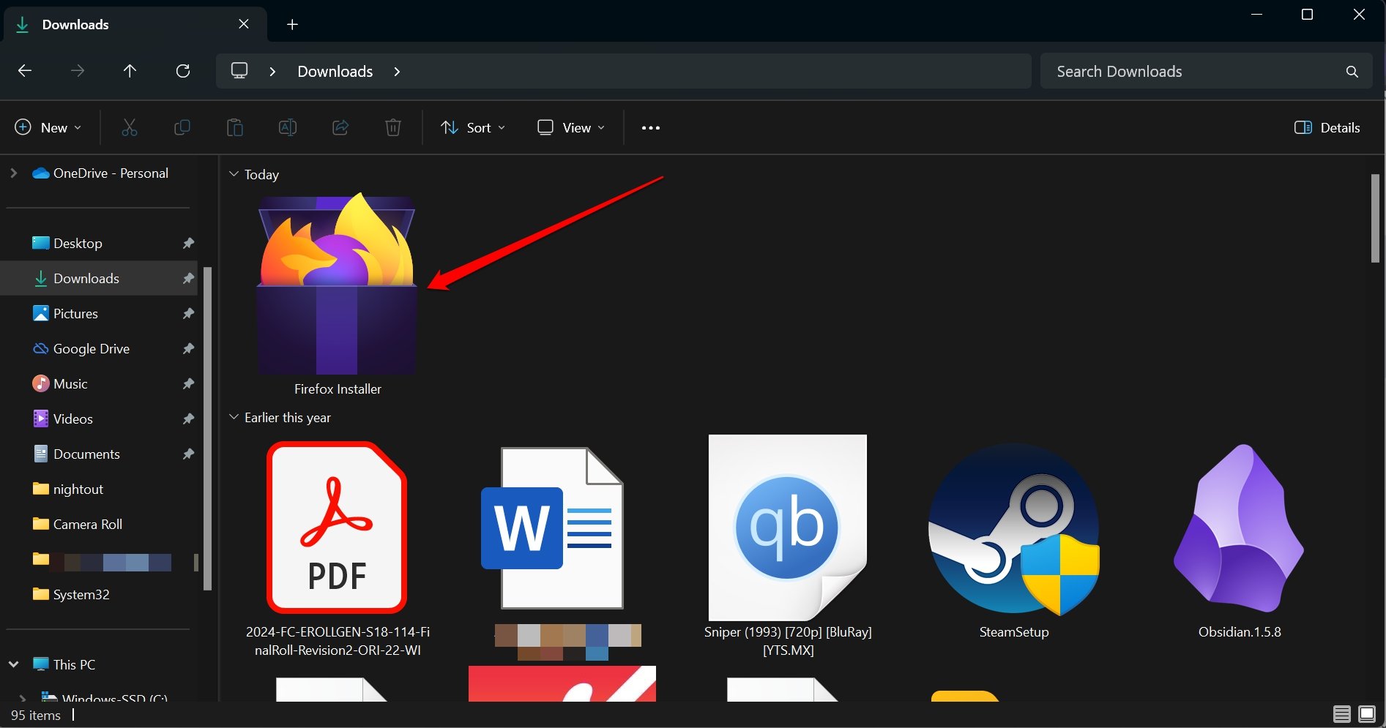Viewport: 1386px width, 728px height.
Task: Switch to details list view in status bar
Action: (x=1341, y=714)
